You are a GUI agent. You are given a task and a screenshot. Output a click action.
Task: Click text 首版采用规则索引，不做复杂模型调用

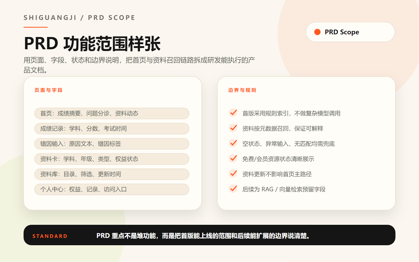(291, 113)
